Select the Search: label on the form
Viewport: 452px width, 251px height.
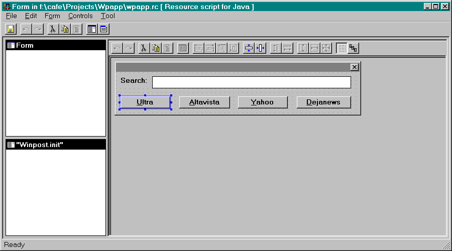(134, 81)
